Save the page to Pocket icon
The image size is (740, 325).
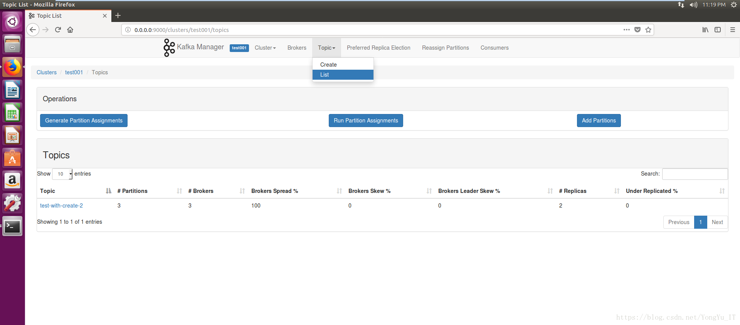click(637, 30)
